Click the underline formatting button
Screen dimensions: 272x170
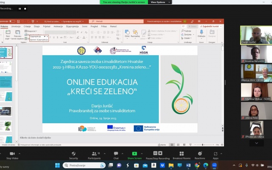pyautogui.click(x=54, y=37)
